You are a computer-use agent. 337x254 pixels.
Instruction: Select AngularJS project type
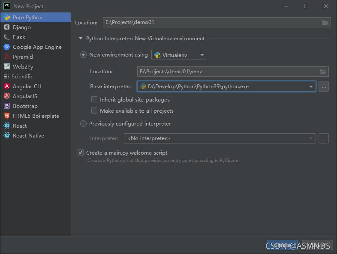click(x=36, y=96)
